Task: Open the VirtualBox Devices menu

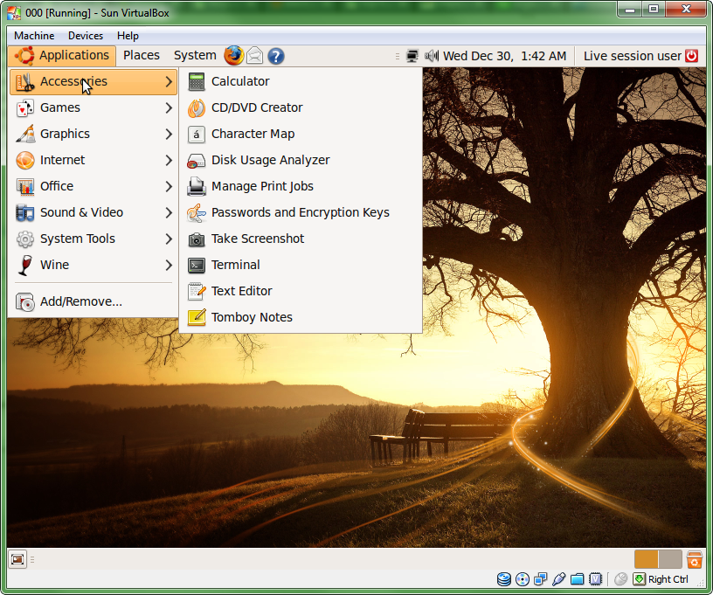Action: coord(86,36)
